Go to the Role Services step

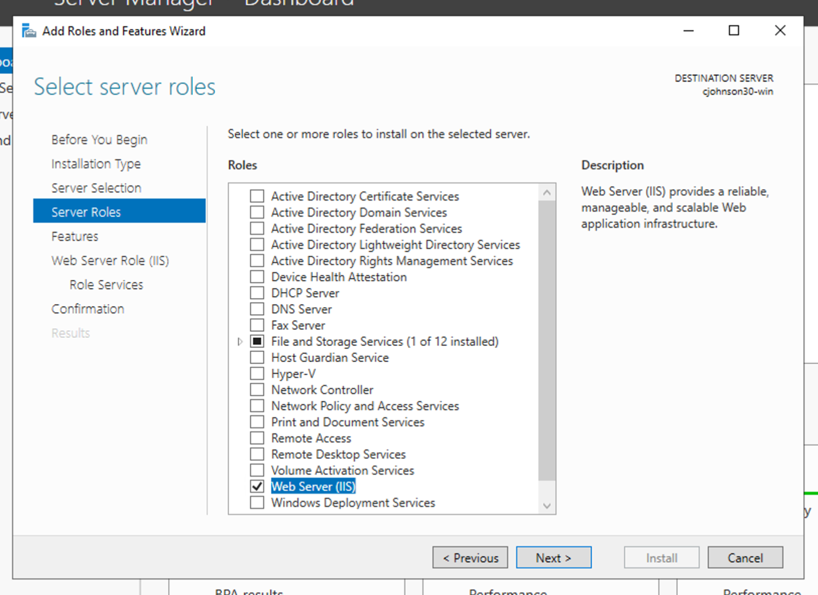tap(107, 285)
